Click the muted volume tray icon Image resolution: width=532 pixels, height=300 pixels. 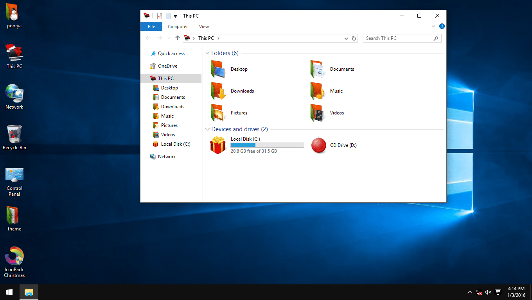pyautogui.click(x=488, y=292)
